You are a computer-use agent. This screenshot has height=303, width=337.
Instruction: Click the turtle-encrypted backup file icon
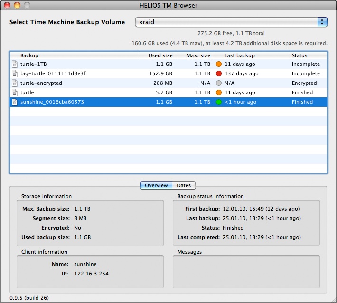pos(15,83)
